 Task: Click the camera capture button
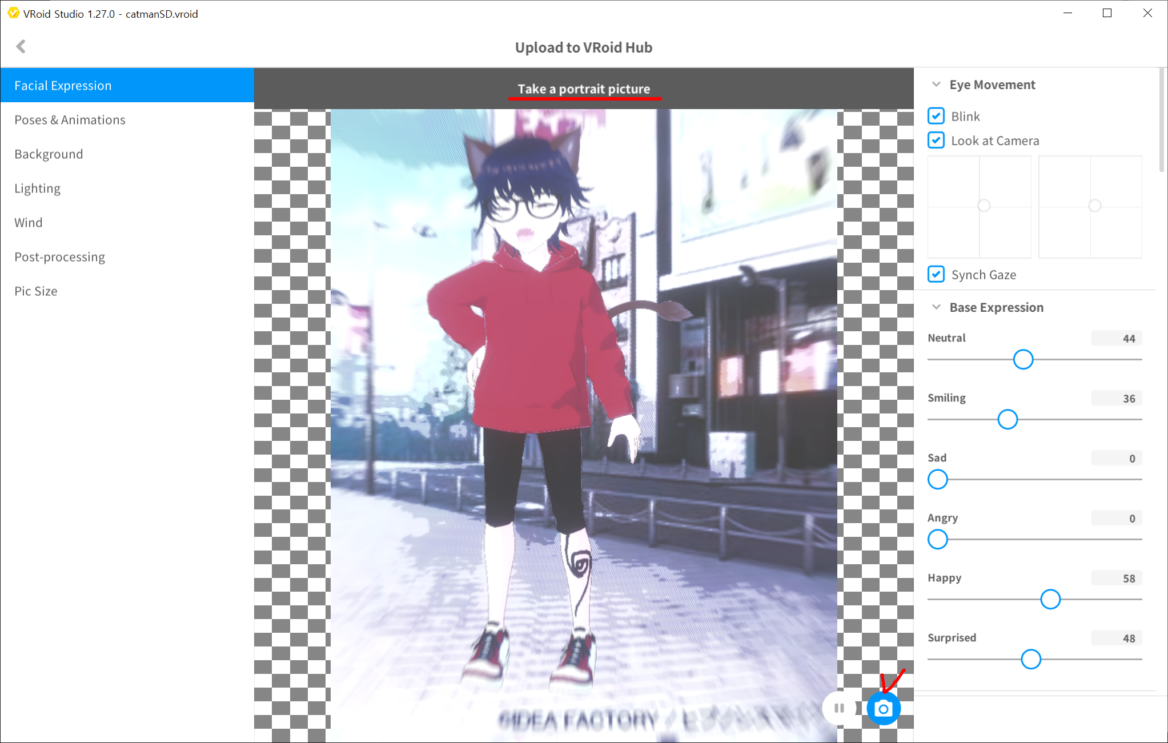pos(883,709)
